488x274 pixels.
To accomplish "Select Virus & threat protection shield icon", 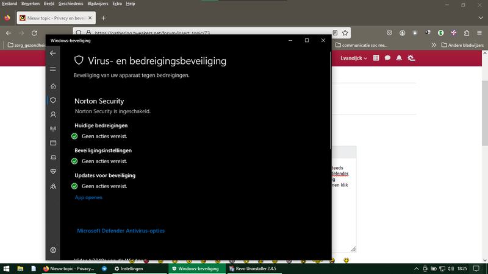I will coord(53,100).
